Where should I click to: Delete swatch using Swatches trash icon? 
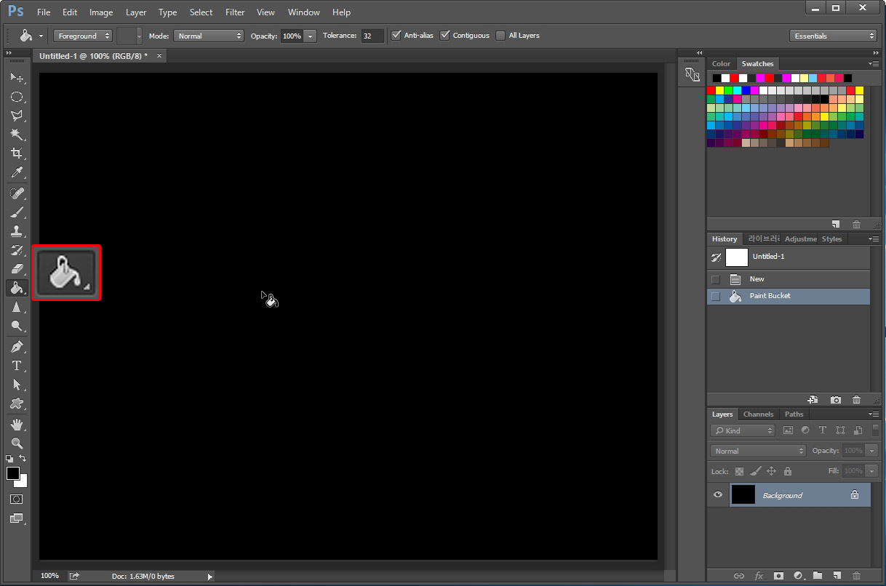pos(856,225)
